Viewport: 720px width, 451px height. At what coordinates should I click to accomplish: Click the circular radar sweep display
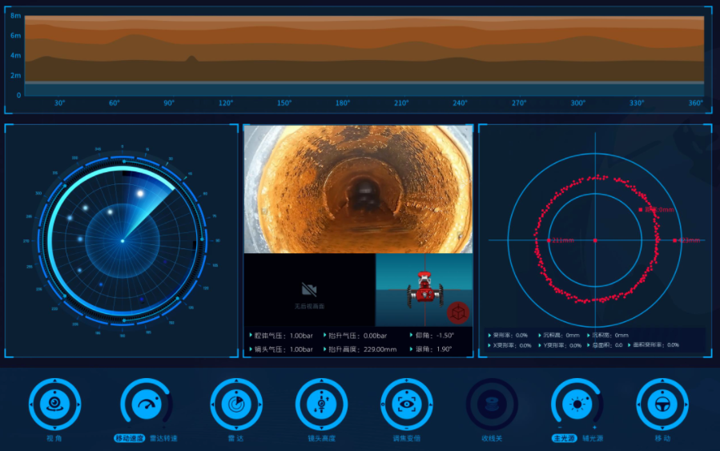coord(123,240)
